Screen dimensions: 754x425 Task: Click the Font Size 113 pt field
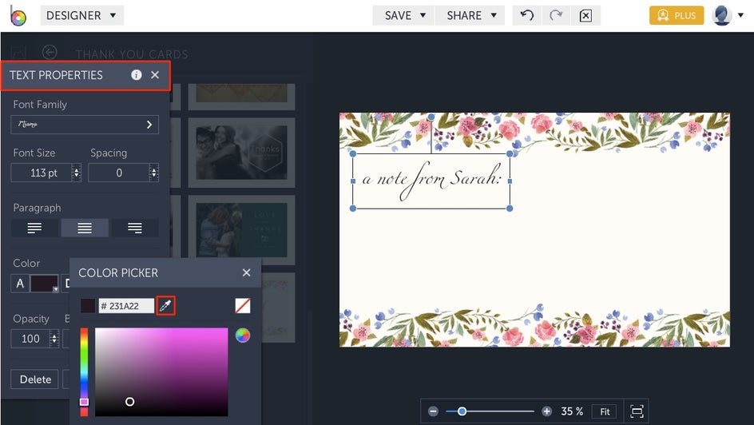pyautogui.click(x=42, y=173)
